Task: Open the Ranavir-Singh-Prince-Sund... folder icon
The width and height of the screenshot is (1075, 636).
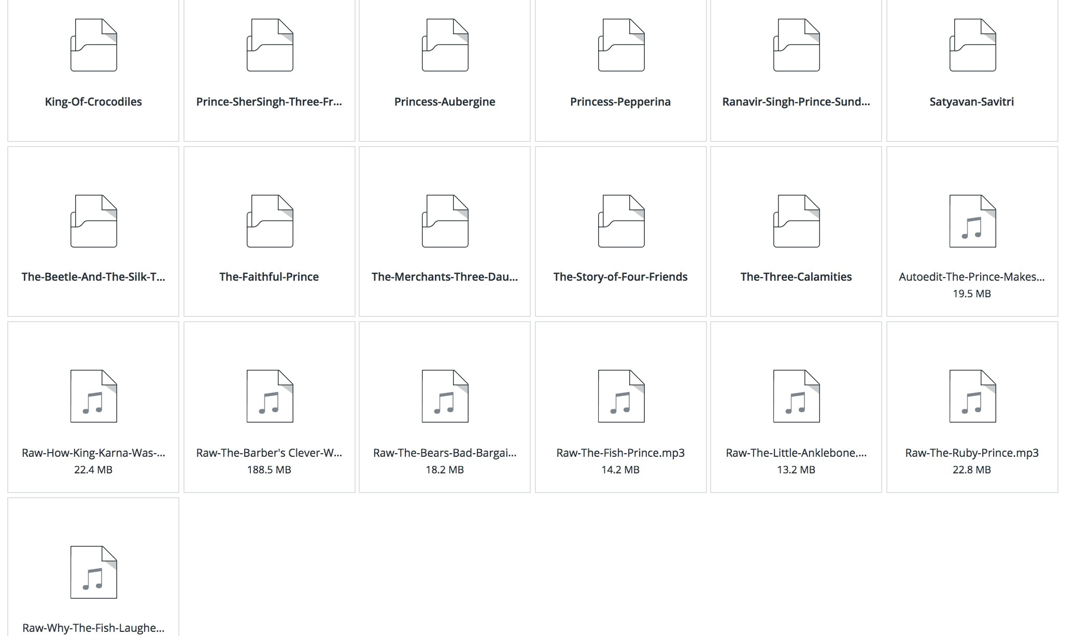Action: tap(797, 45)
